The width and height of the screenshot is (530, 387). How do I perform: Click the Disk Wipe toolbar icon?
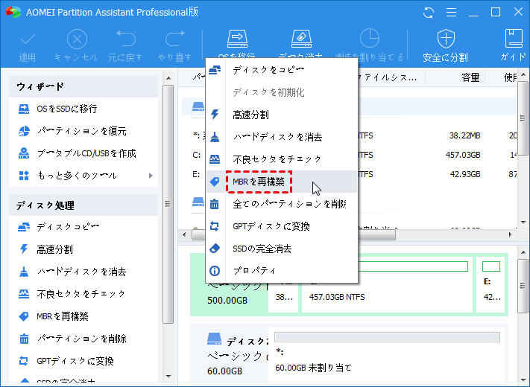point(301,39)
